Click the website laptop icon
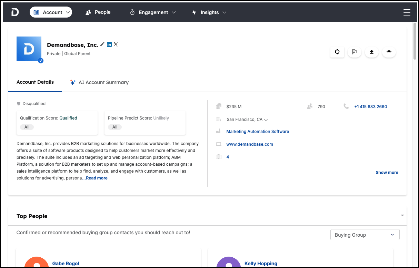The width and height of the screenshot is (419, 268). 218,144
